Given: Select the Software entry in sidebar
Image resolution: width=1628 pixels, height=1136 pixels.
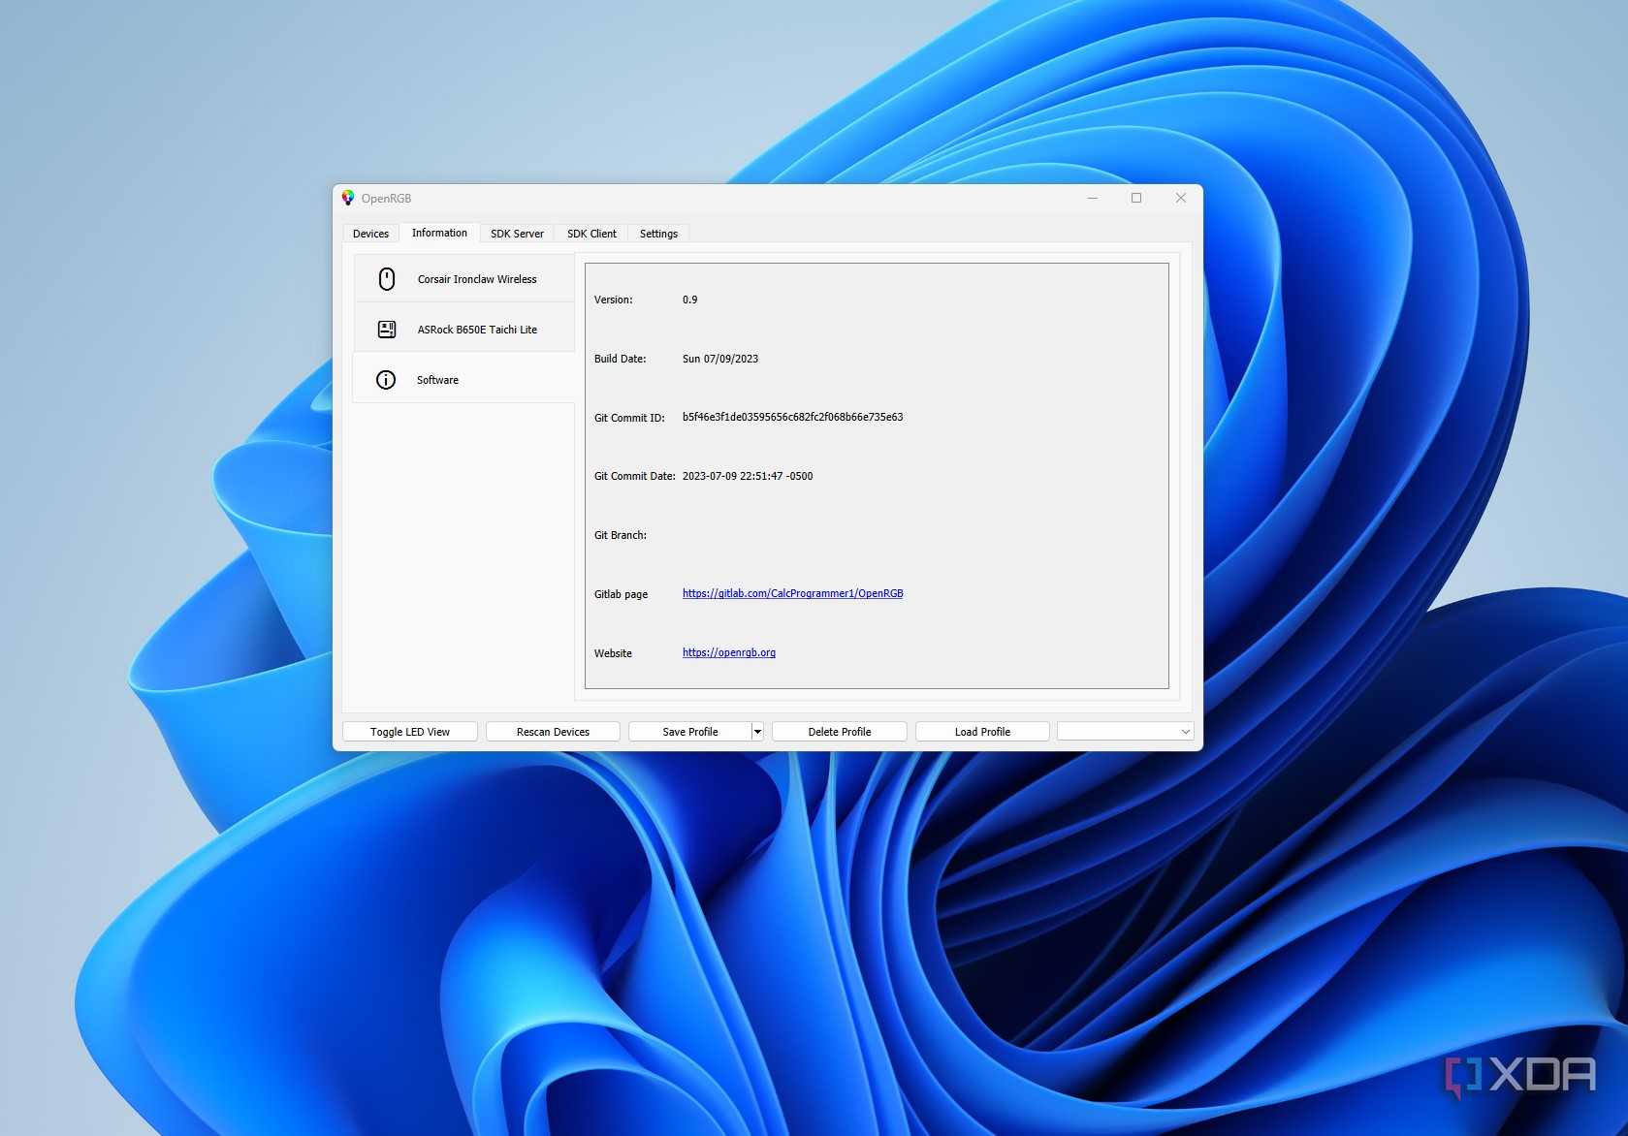Looking at the screenshot, I should click(464, 380).
